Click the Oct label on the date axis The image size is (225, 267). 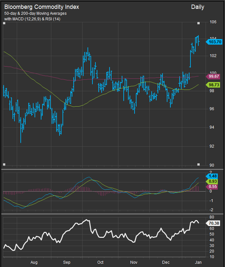100,262
